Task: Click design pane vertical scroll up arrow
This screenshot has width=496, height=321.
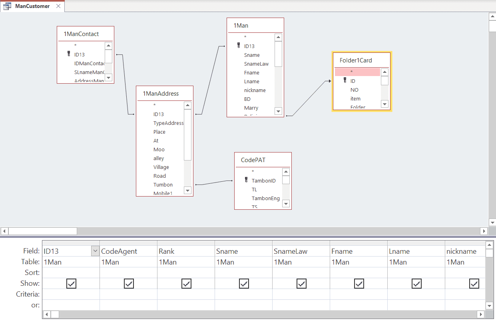Action: (492, 16)
